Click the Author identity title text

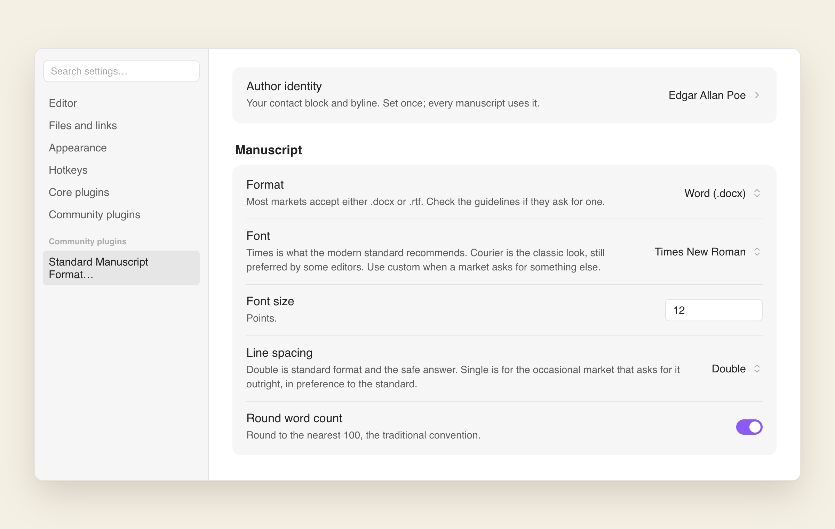point(284,86)
